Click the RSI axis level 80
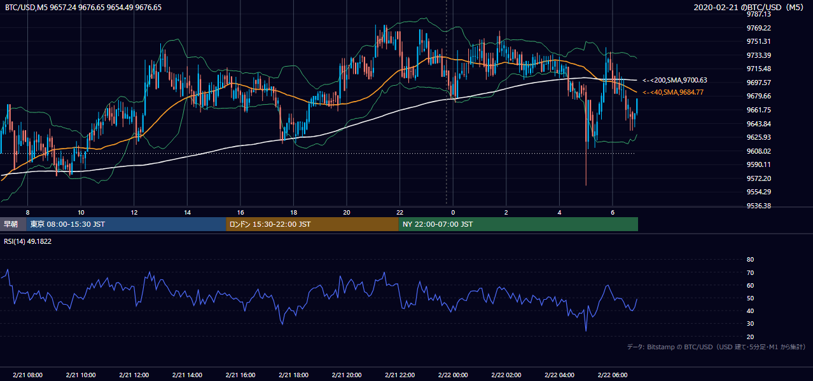The image size is (813, 381). pos(750,260)
